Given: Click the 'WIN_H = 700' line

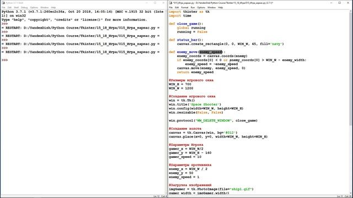Looking at the screenshot, I should pyautogui.click(x=180, y=84).
